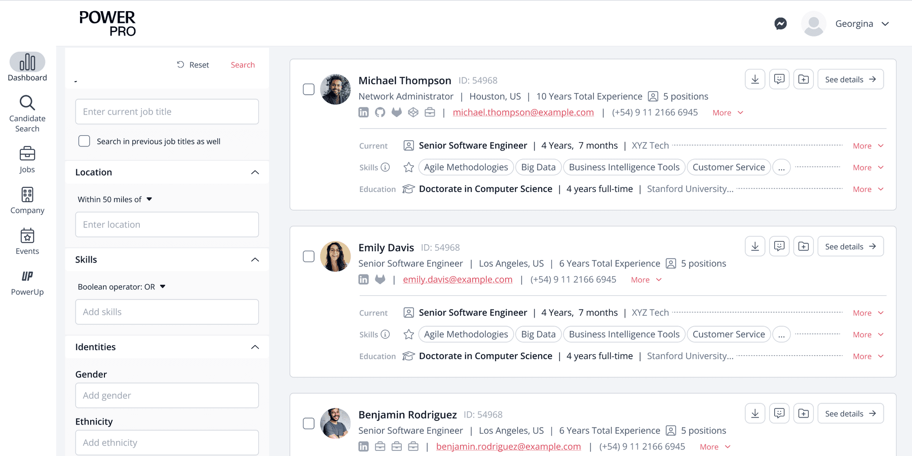This screenshot has width=912, height=456.
Task: Add Benjamin Rodriguez to a folder
Action: click(x=804, y=413)
